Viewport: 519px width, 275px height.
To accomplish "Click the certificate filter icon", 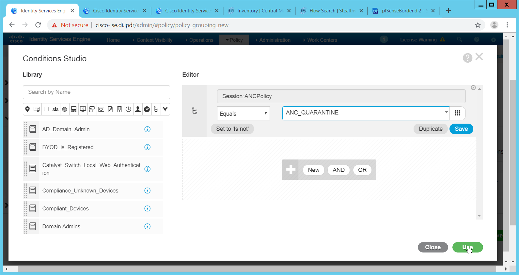I will click(37, 109).
